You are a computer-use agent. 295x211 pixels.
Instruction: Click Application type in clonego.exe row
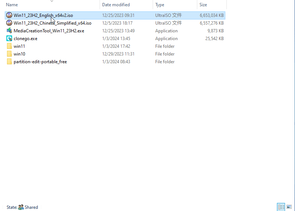click(166, 39)
